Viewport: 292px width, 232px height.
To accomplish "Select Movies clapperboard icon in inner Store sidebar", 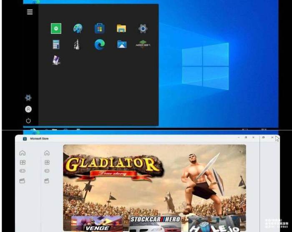I will tap(47, 181).
